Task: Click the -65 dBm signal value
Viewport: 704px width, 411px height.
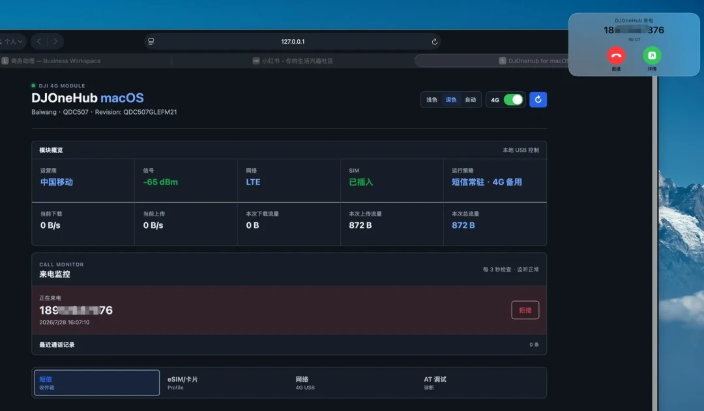Action: tap(160, 182)
